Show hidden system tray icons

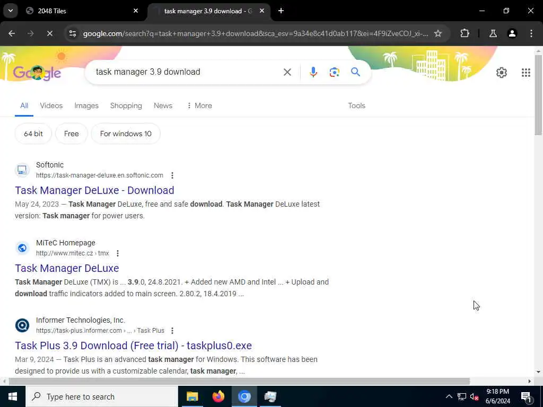pyautogui.click(x=449, y=396)
